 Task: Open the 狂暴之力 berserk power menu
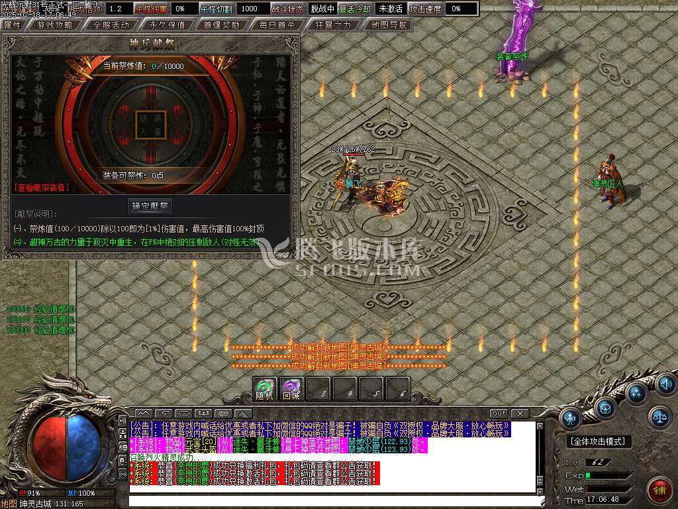click(x=333, y=25)
